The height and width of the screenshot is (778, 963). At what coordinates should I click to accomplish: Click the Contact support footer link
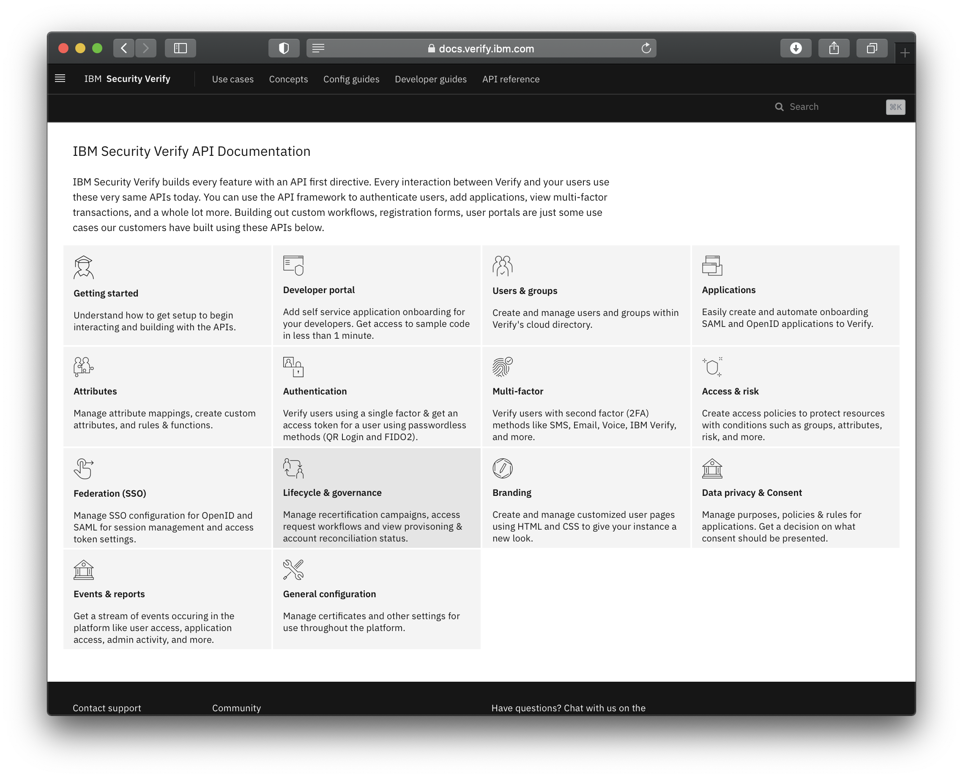click(x=107, y=707)
